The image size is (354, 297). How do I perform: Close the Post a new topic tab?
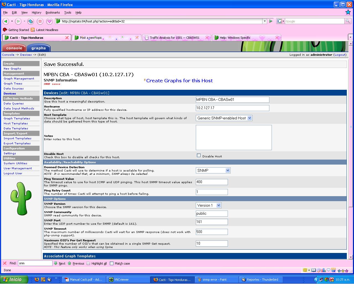(137, 38)
